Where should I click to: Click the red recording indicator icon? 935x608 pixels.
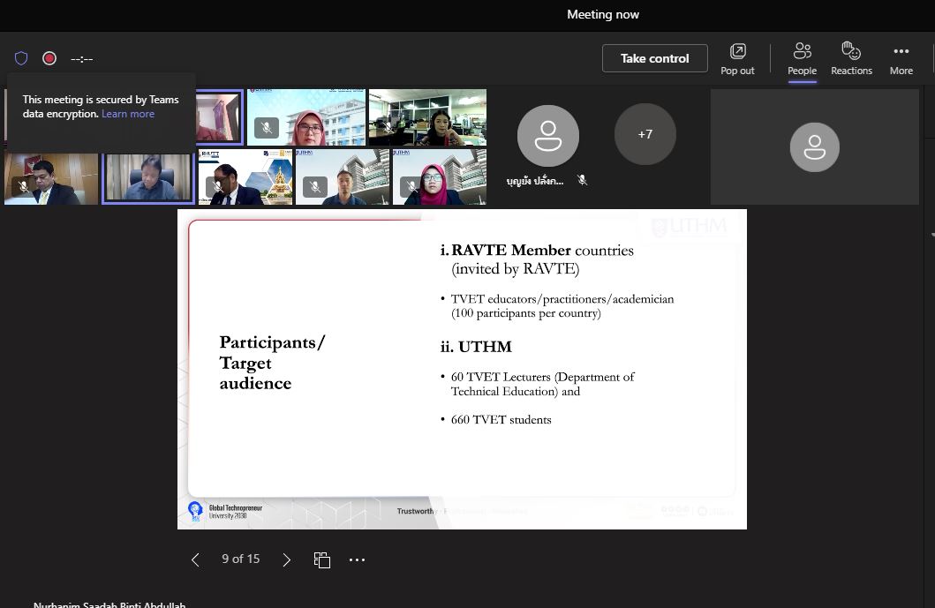[49, 58]
